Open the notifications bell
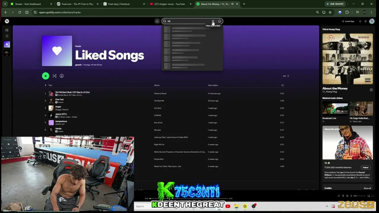This screenshot has width=379, height=213. (360, 21)
